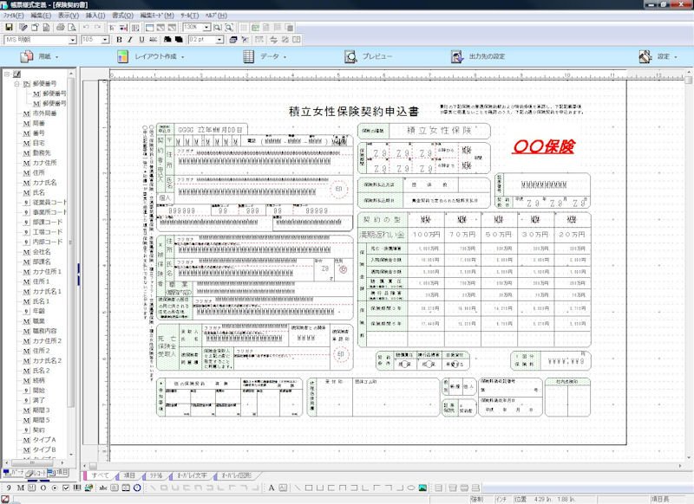
Task: Open the ヘルプ(H) menu
Action: 216,16
